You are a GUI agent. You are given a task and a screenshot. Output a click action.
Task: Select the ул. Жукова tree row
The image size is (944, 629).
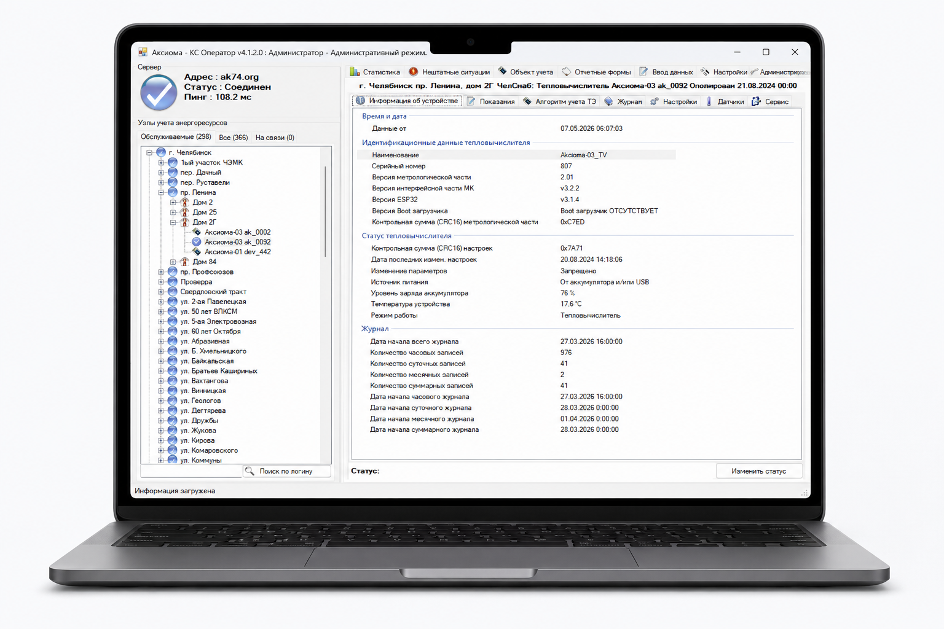(198, 431)
